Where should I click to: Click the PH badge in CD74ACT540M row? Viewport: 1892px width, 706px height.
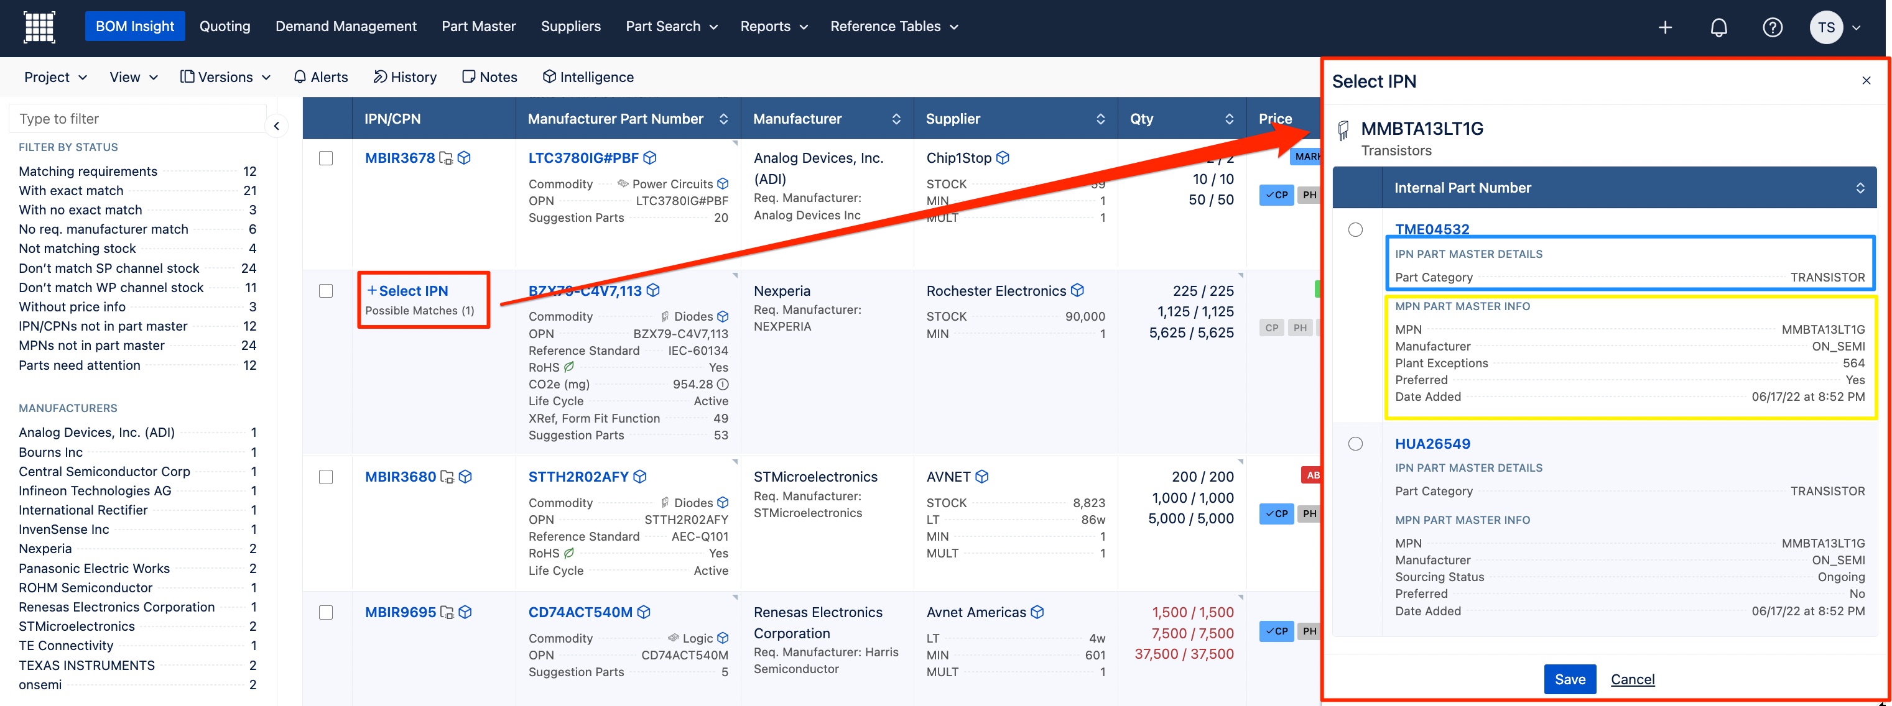pos(1309,631)
